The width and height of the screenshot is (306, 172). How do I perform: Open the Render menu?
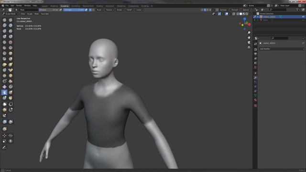click(19, 6)
